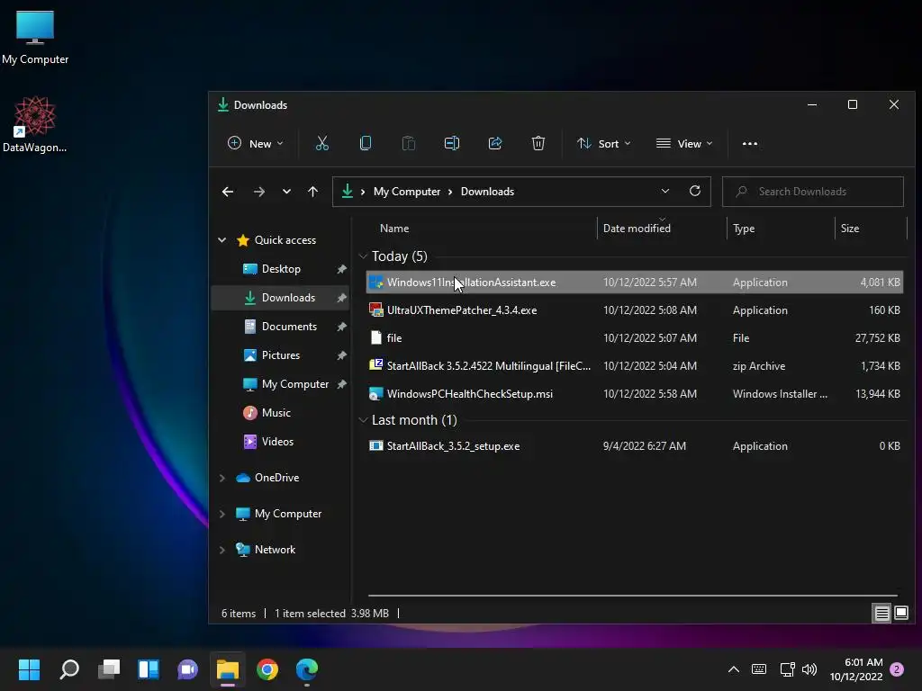Launch Google Chrome from taskbar

267,669
